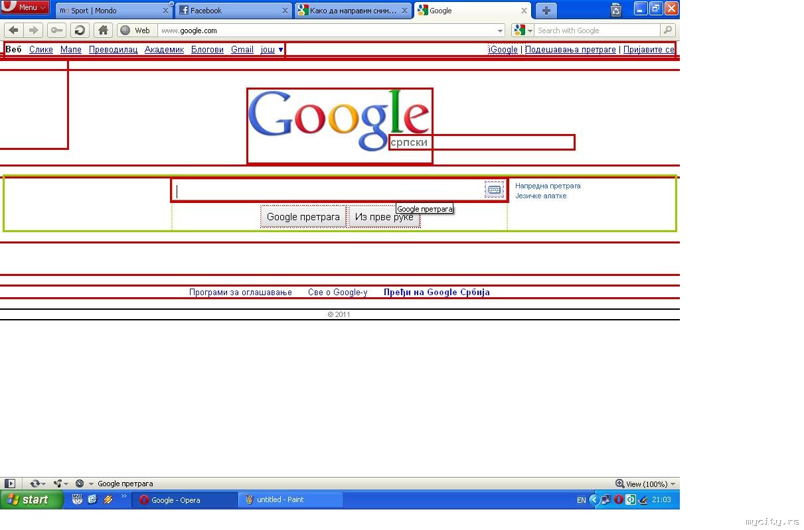Click Пређи на Google Србија link
This screenshot has height=530, width=804.
point(437,293)
